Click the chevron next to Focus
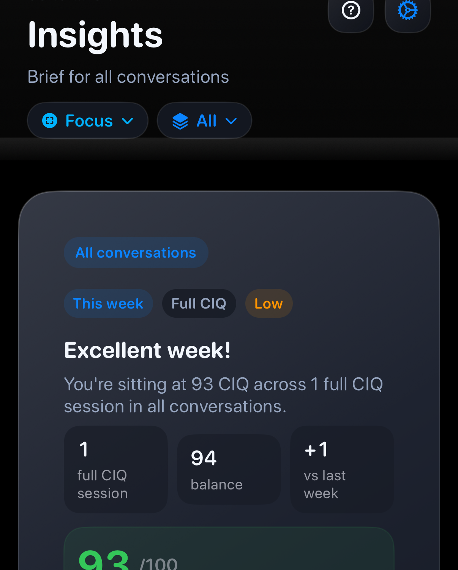458x570 pixels. coord(128,121)
